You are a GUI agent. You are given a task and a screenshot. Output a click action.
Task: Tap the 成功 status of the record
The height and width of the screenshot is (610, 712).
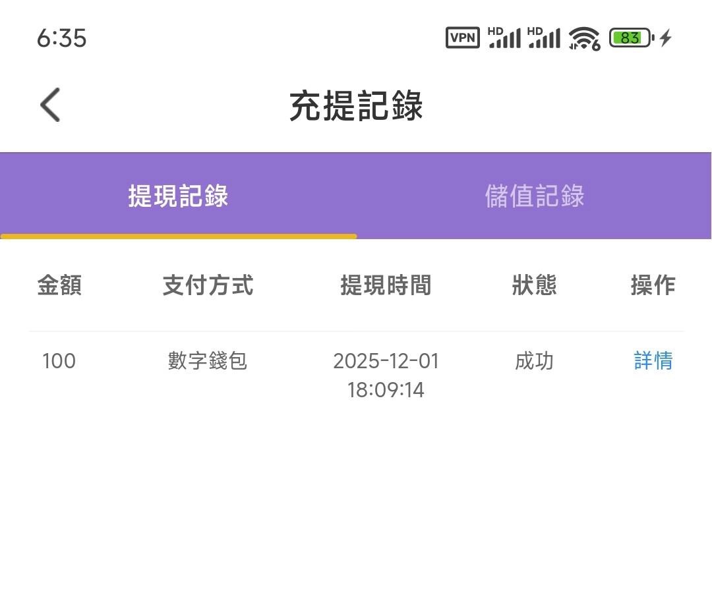(x=534, y=361)
